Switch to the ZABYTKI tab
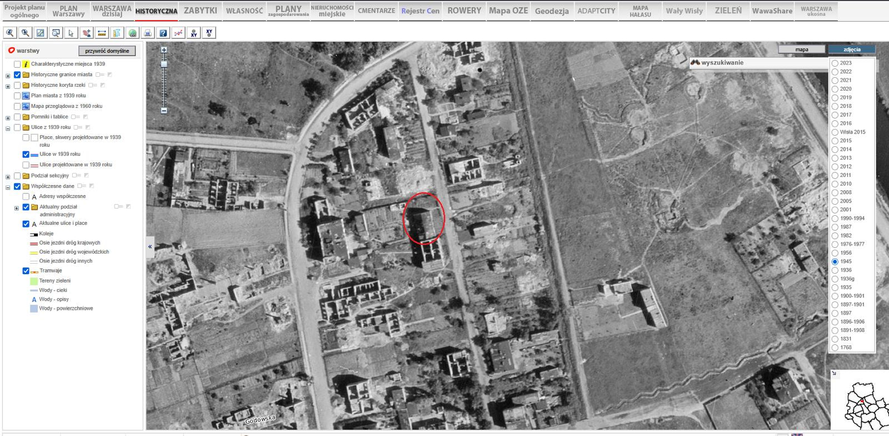The height and width of the screenshot is (436, 889). 200,11
